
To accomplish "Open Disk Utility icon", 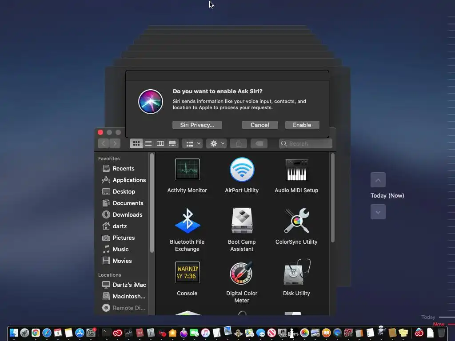I will pyautogui.click(x=296, y=272).
